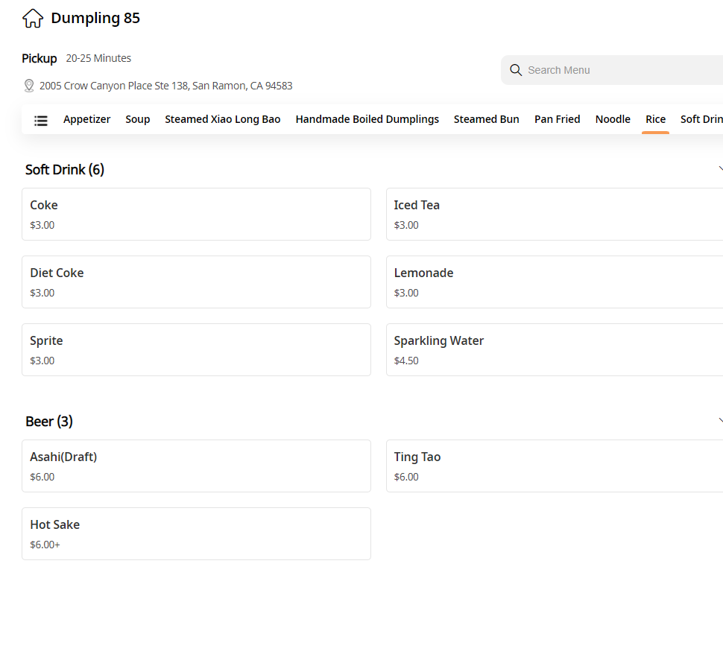
Task: Collapse the Beer section chevron
Action: coord(719,421)
